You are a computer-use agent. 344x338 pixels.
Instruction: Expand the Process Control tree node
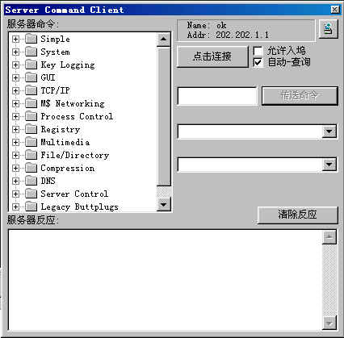coord(15,117)
